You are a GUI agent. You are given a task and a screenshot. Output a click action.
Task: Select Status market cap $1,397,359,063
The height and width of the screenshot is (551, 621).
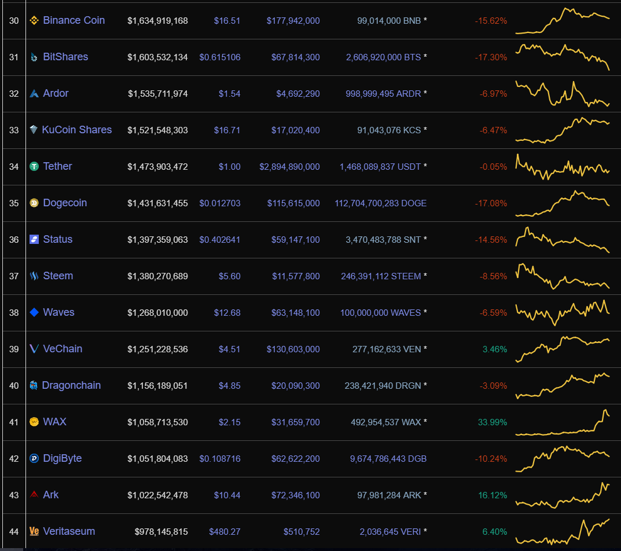tap(157, 239)
